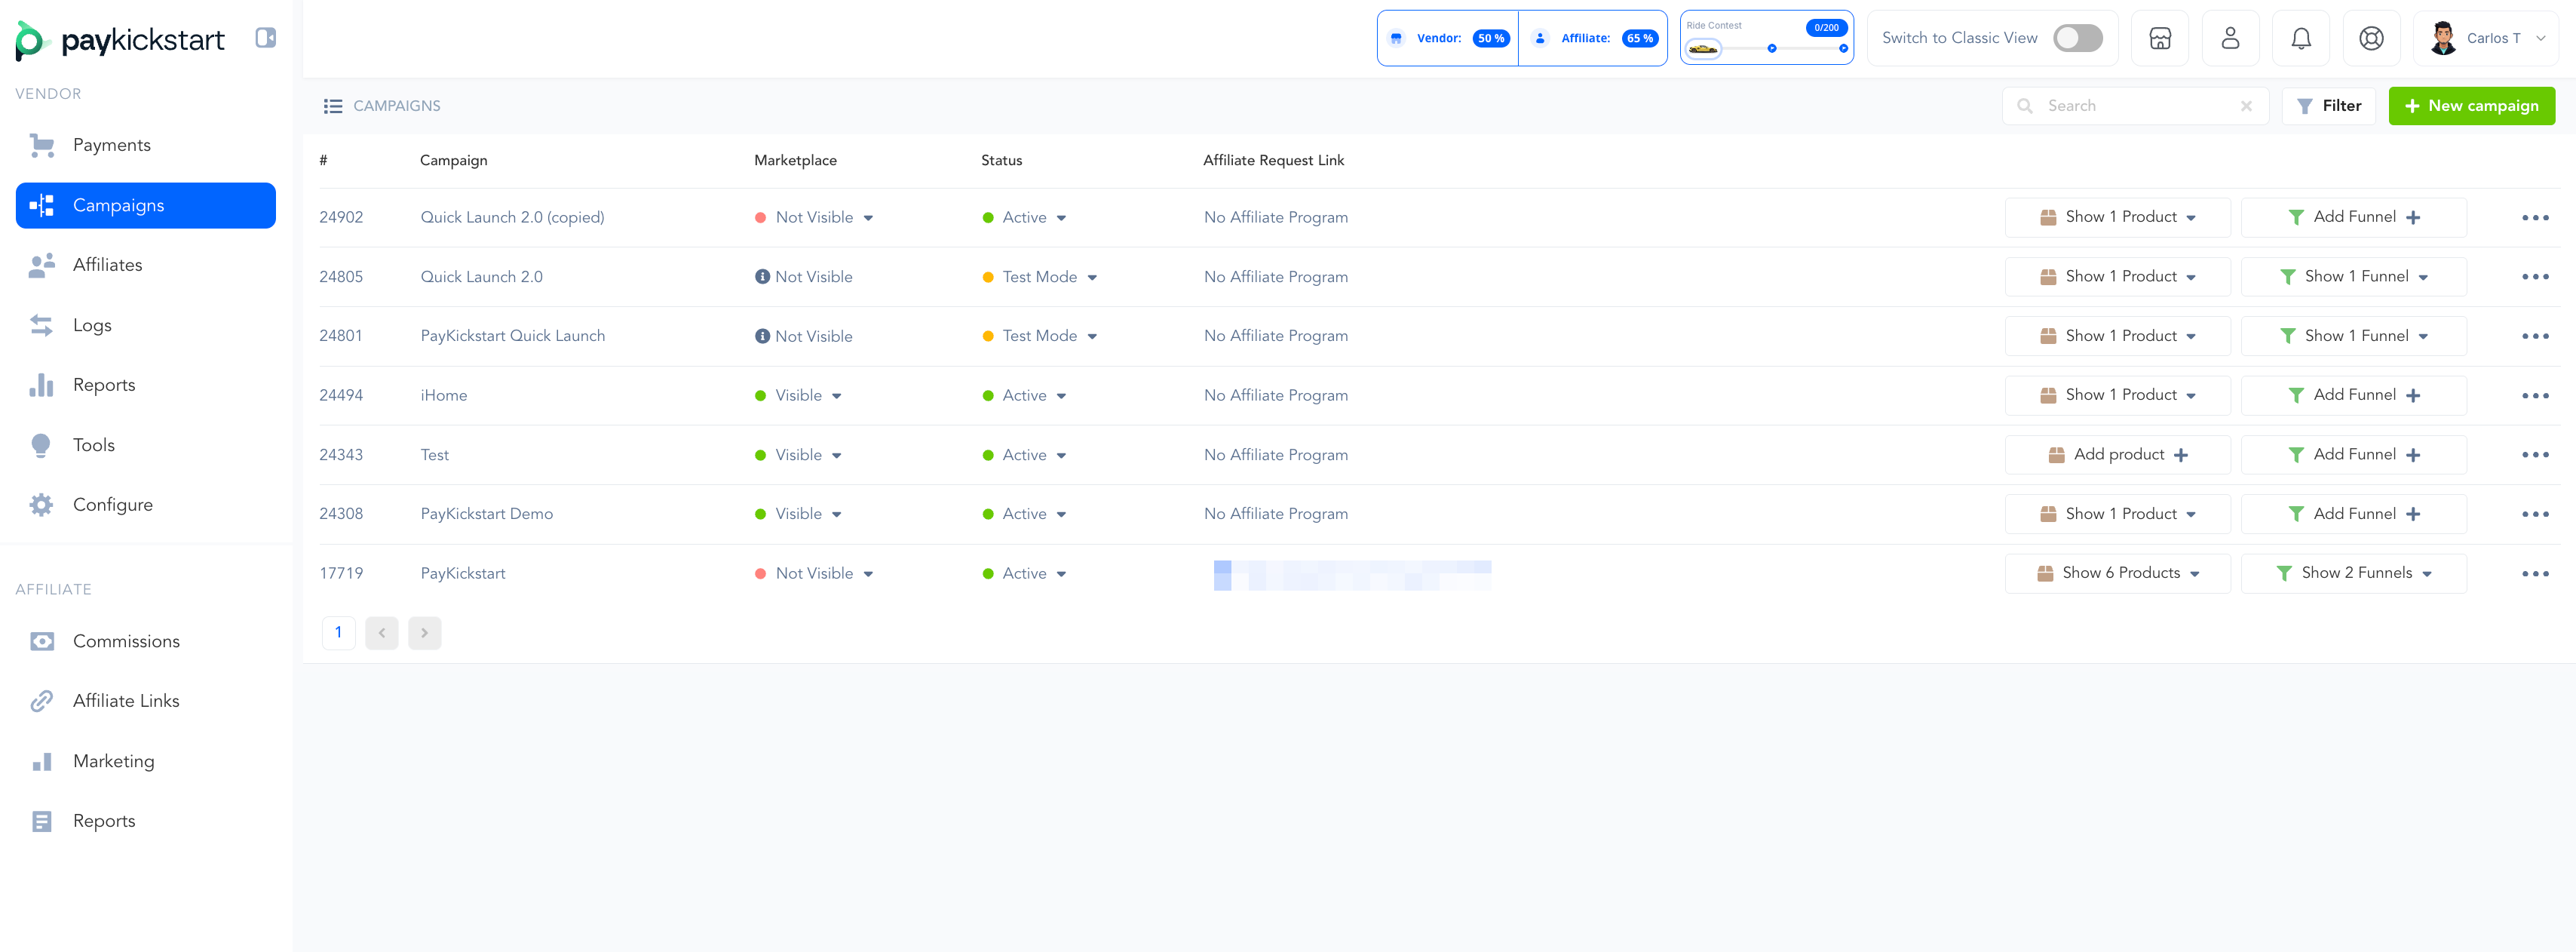Screen dimensions: 2576x952
Task: Open Commissions in affiliate menu
Action: pyautogui.click(x=126, y=641)
